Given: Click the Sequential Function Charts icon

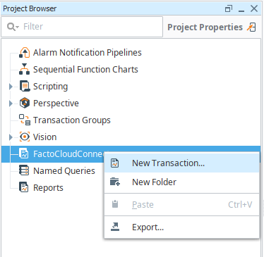Looking at the screenshot, I should click(x=25, y=69).
